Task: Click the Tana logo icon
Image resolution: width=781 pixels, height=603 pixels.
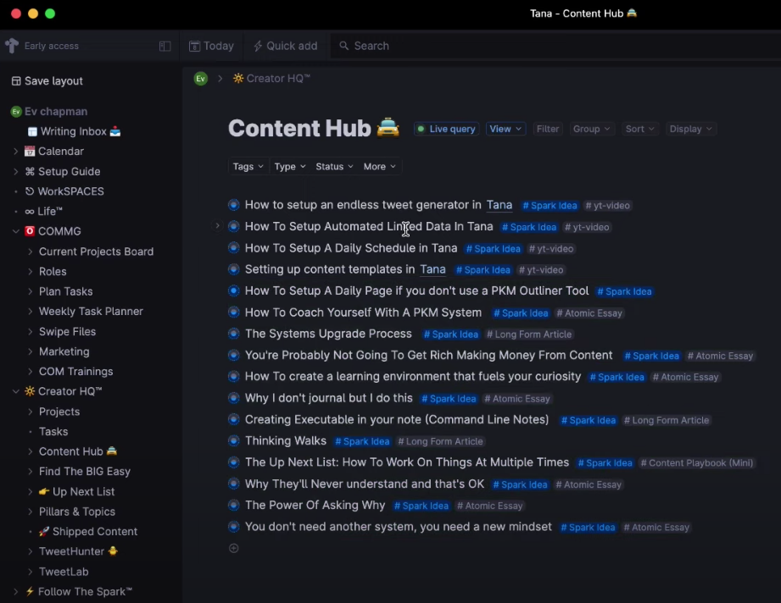Action: coord(12,46)
